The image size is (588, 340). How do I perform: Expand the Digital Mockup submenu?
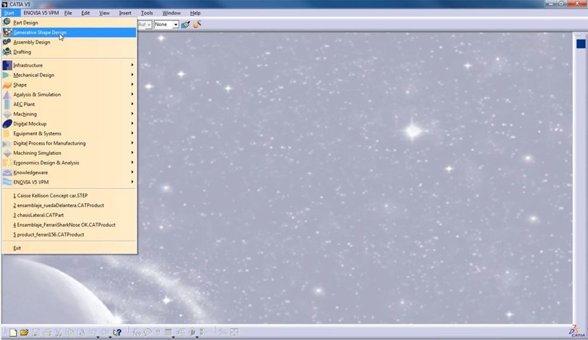pyautogui.click(x=69, y=124)
